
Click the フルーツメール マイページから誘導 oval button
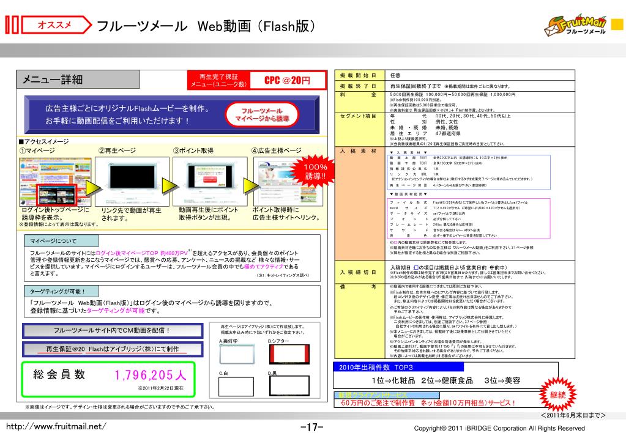tap(262, 115)
